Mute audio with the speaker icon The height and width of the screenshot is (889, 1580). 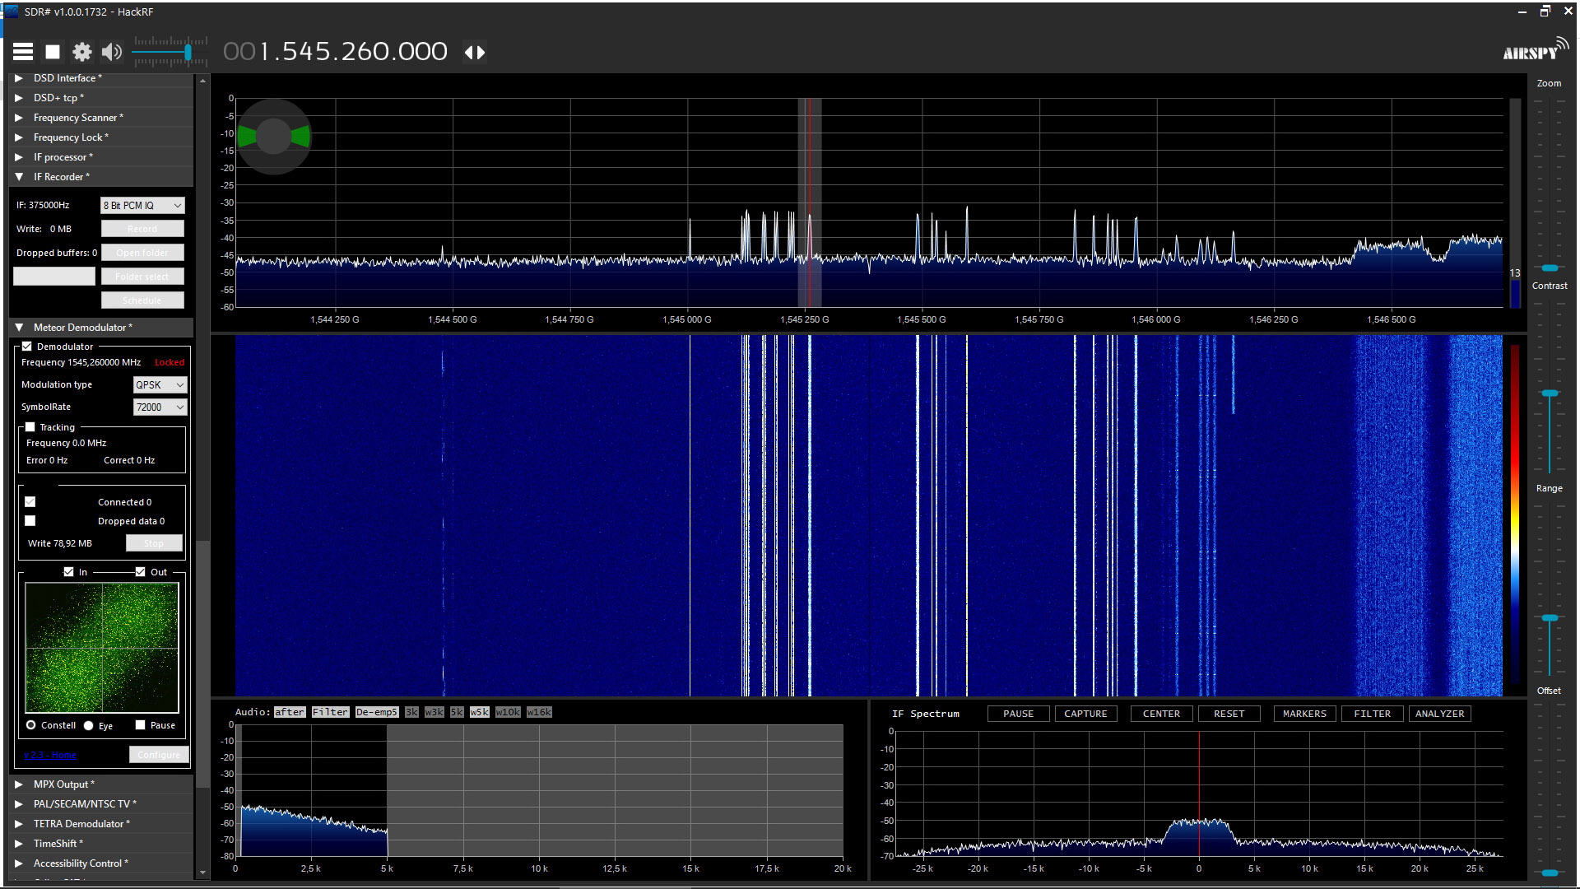coord(111,52)
